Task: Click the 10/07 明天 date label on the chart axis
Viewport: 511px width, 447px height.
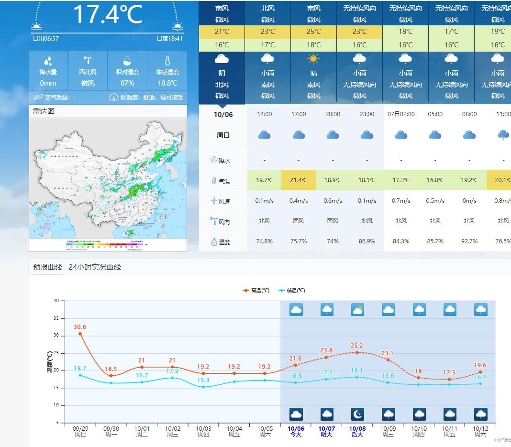Action: [326, 431]
